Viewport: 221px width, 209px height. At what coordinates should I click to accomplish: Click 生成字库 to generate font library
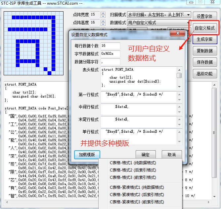205,39
